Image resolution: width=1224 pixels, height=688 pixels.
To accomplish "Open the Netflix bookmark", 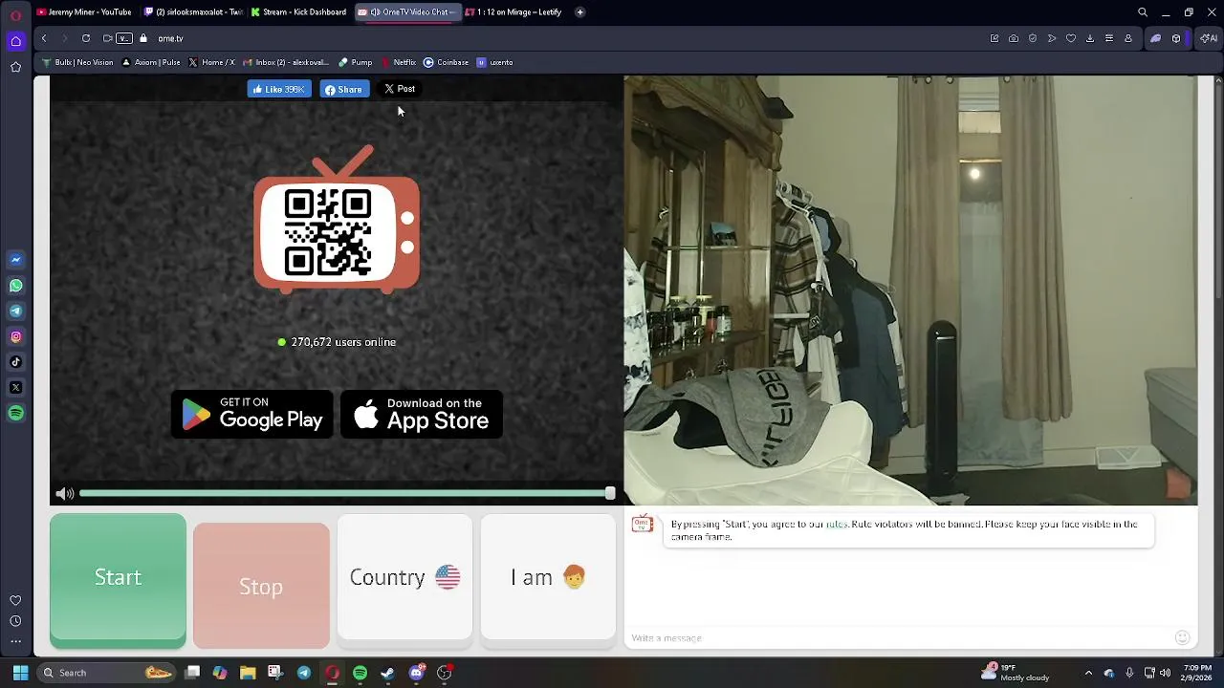I will (x=398, y=62).
